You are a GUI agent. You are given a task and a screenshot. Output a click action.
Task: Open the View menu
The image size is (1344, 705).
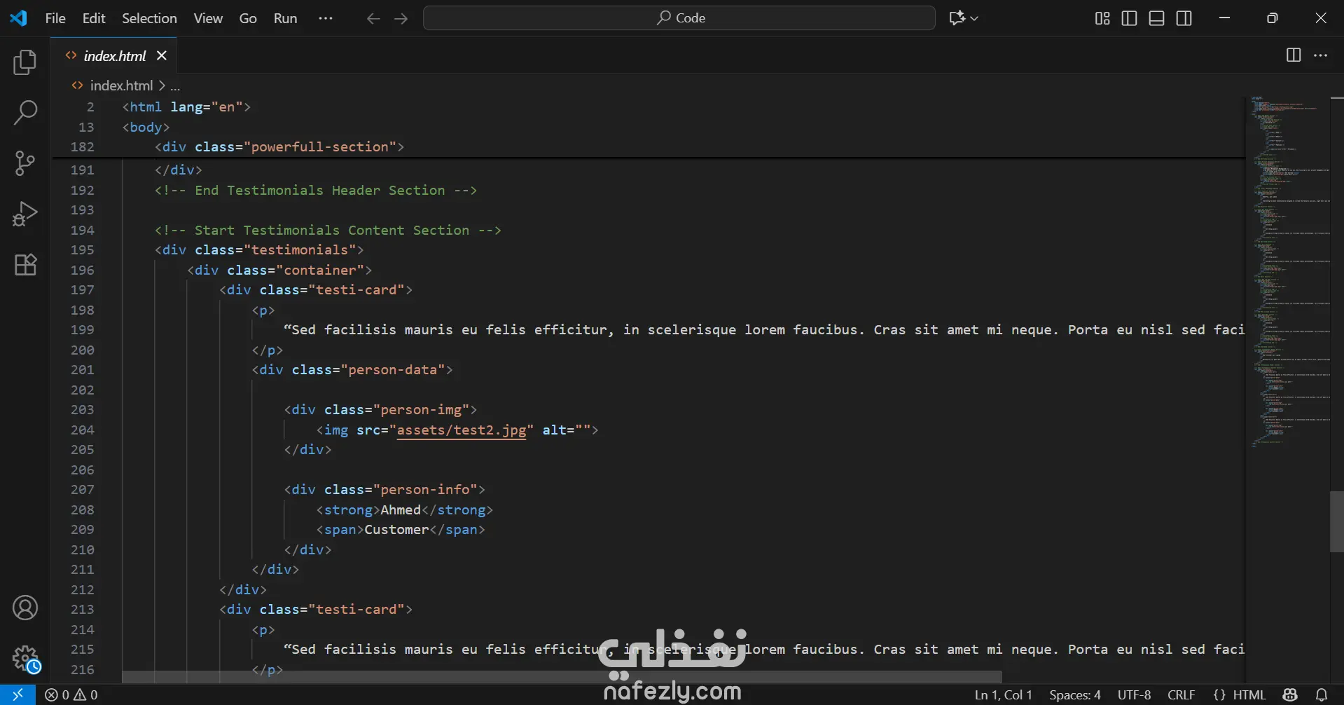pos(208,18)
